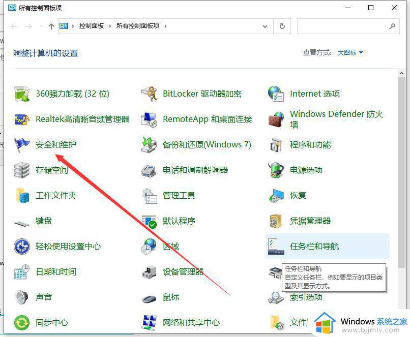The height and width of the screenshot is (337, 410).
Task: Open 大图标 view mode dropdown
Action: pos(350,53)
